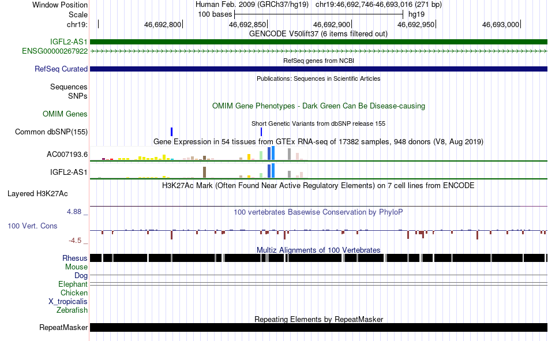Select the Elephant species label

[73, 284]
